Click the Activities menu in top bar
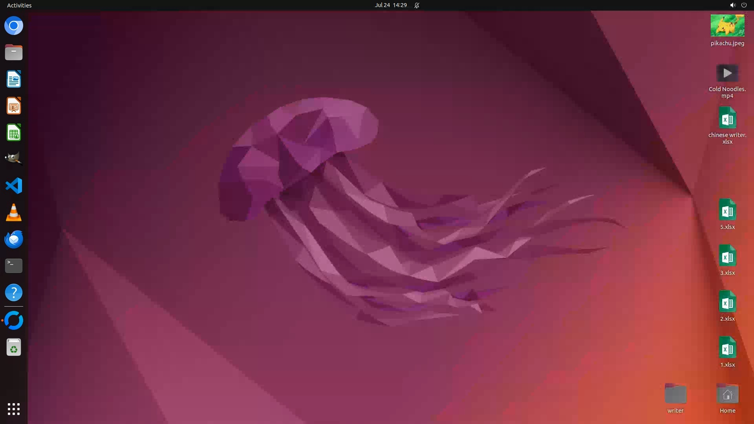Image resolution: width=754 pixels, height=424 pixels. pyautogui.click(x=19, y=5)
